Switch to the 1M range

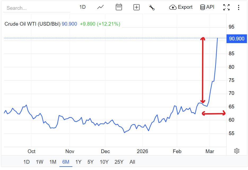click(53, 162)
